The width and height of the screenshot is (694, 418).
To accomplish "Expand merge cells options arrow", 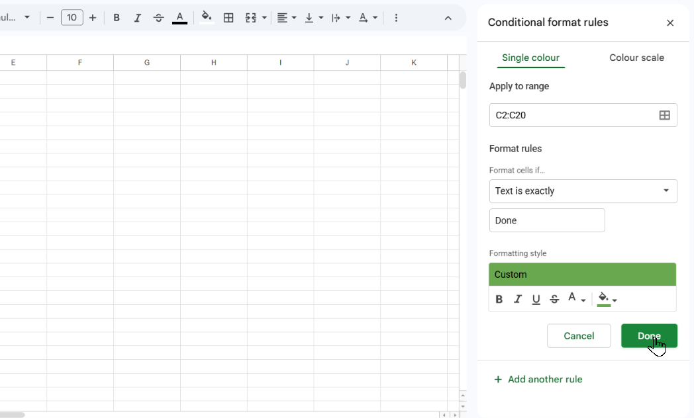I will [264, 18].
